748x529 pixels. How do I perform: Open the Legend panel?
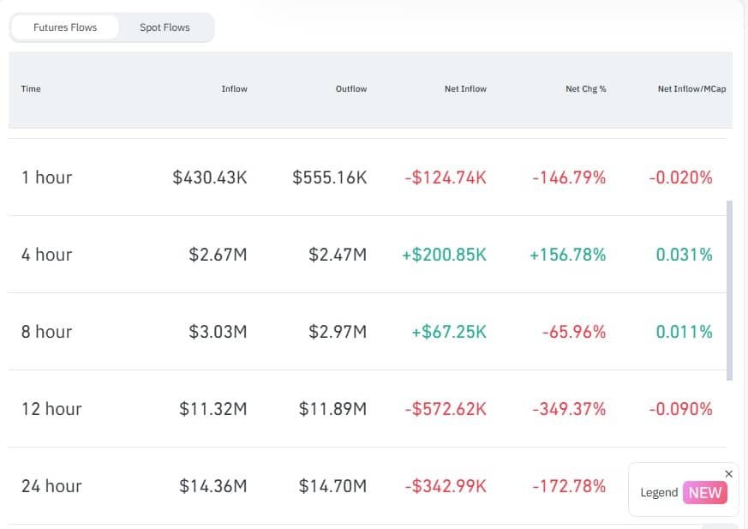659,492
